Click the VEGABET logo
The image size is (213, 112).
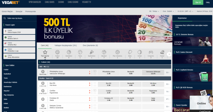click(11, 2)
